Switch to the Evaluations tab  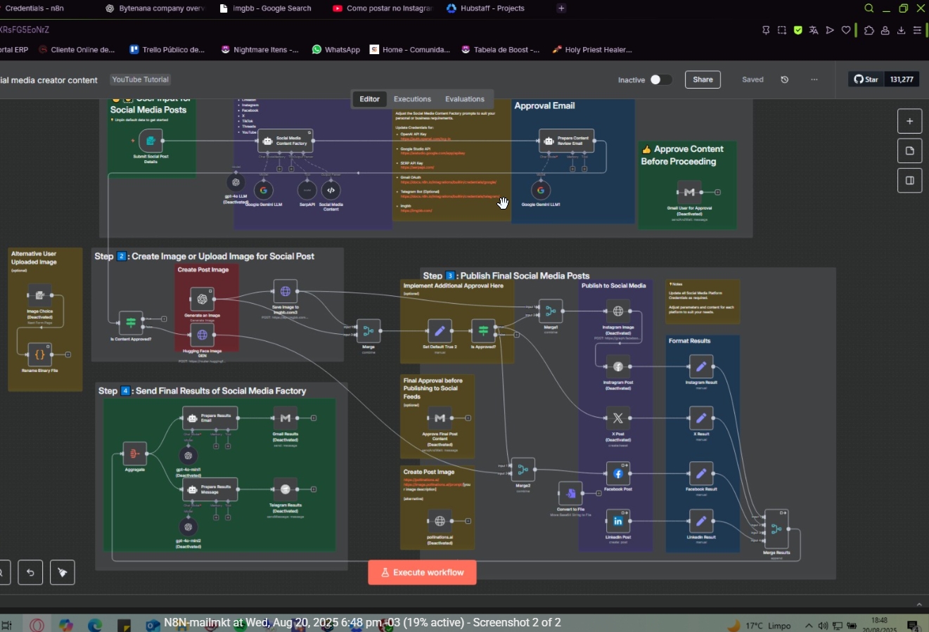pos(464,99)
